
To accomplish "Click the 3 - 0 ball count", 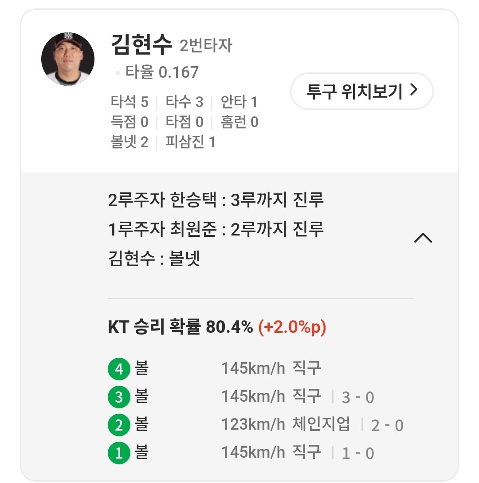I will pos(357,397).
